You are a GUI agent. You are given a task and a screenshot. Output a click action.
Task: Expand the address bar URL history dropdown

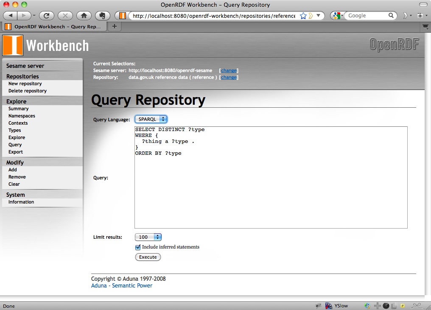pos(318,15)
